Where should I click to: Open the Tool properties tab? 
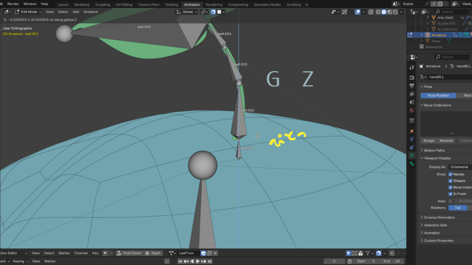(x=412, y=67)
